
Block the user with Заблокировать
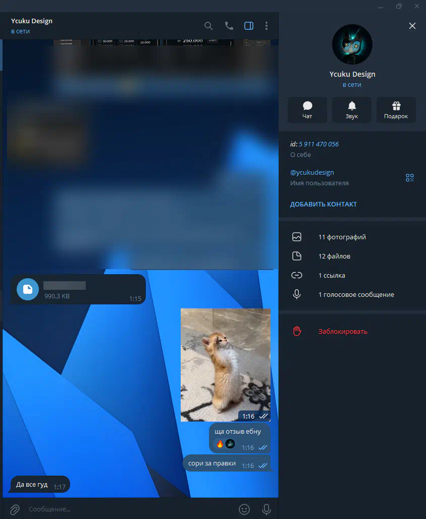(x=343, y=332)
